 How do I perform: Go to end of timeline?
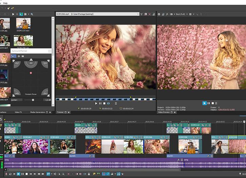[35, 174]
